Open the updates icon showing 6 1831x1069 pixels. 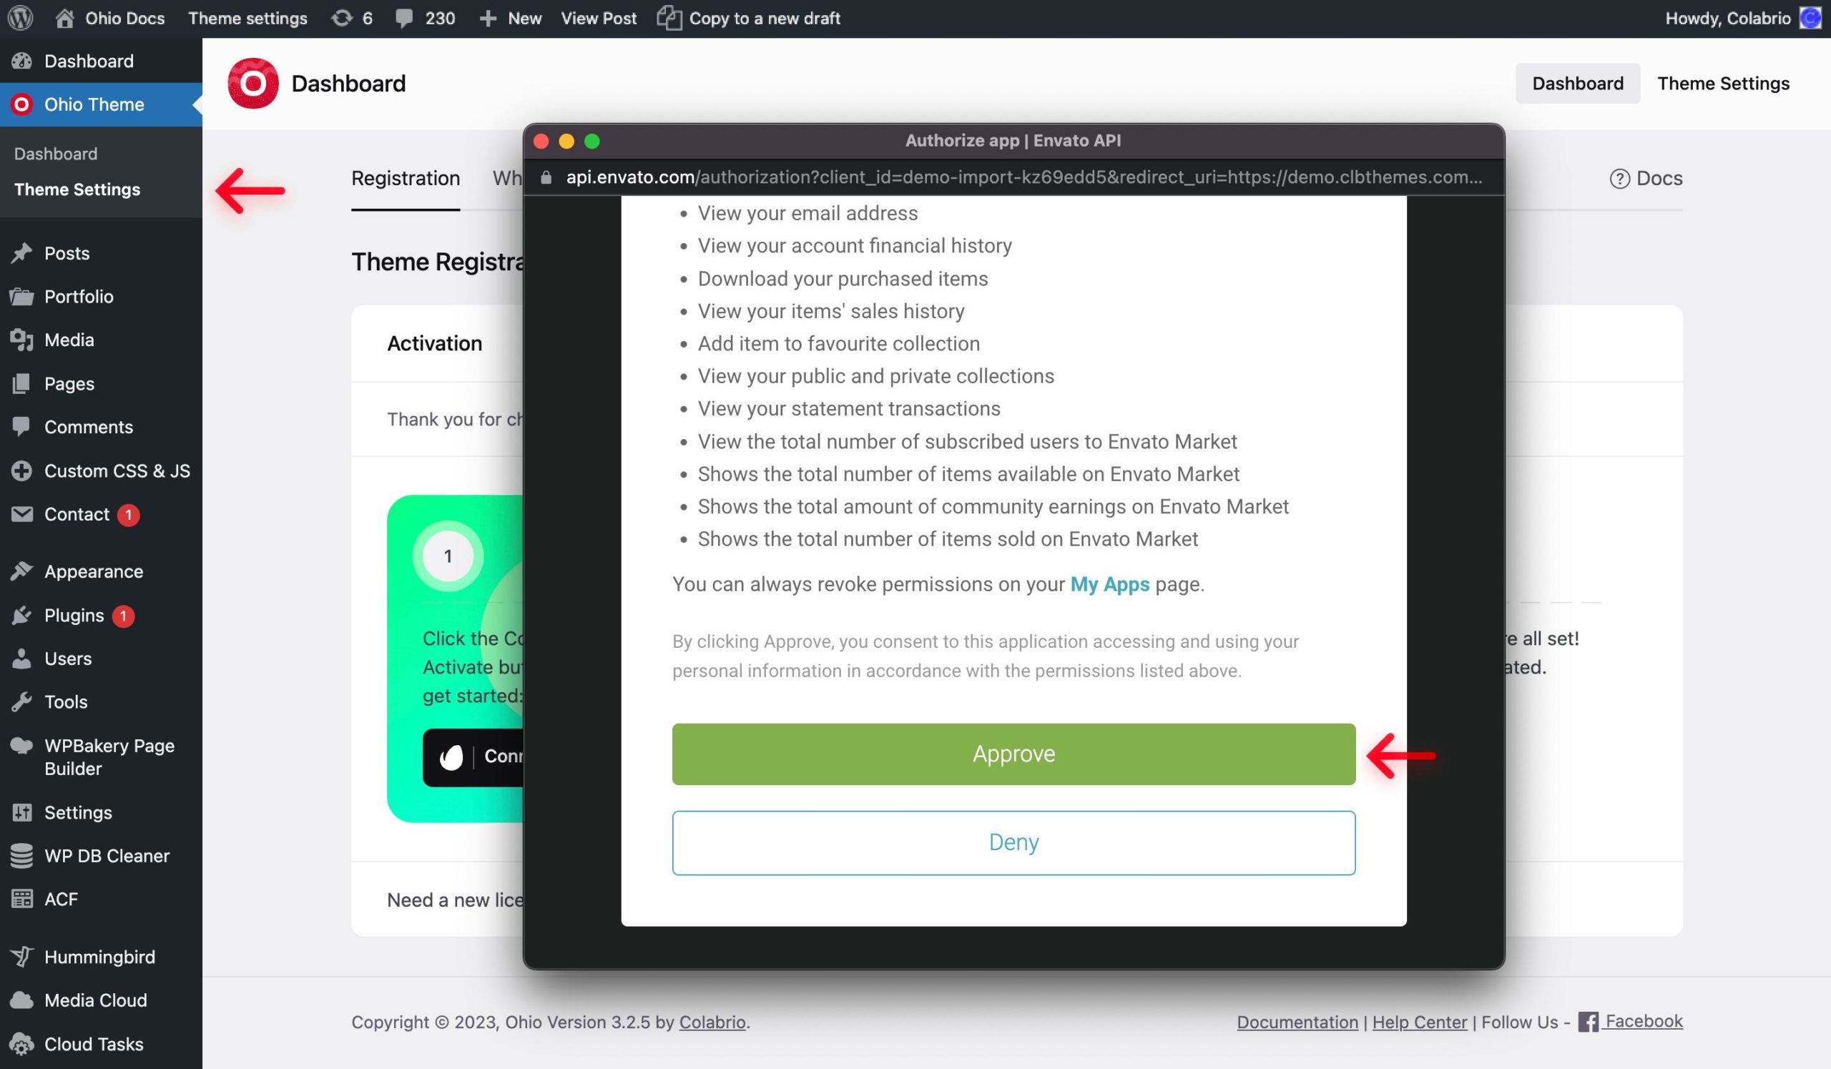pos(352,18)
